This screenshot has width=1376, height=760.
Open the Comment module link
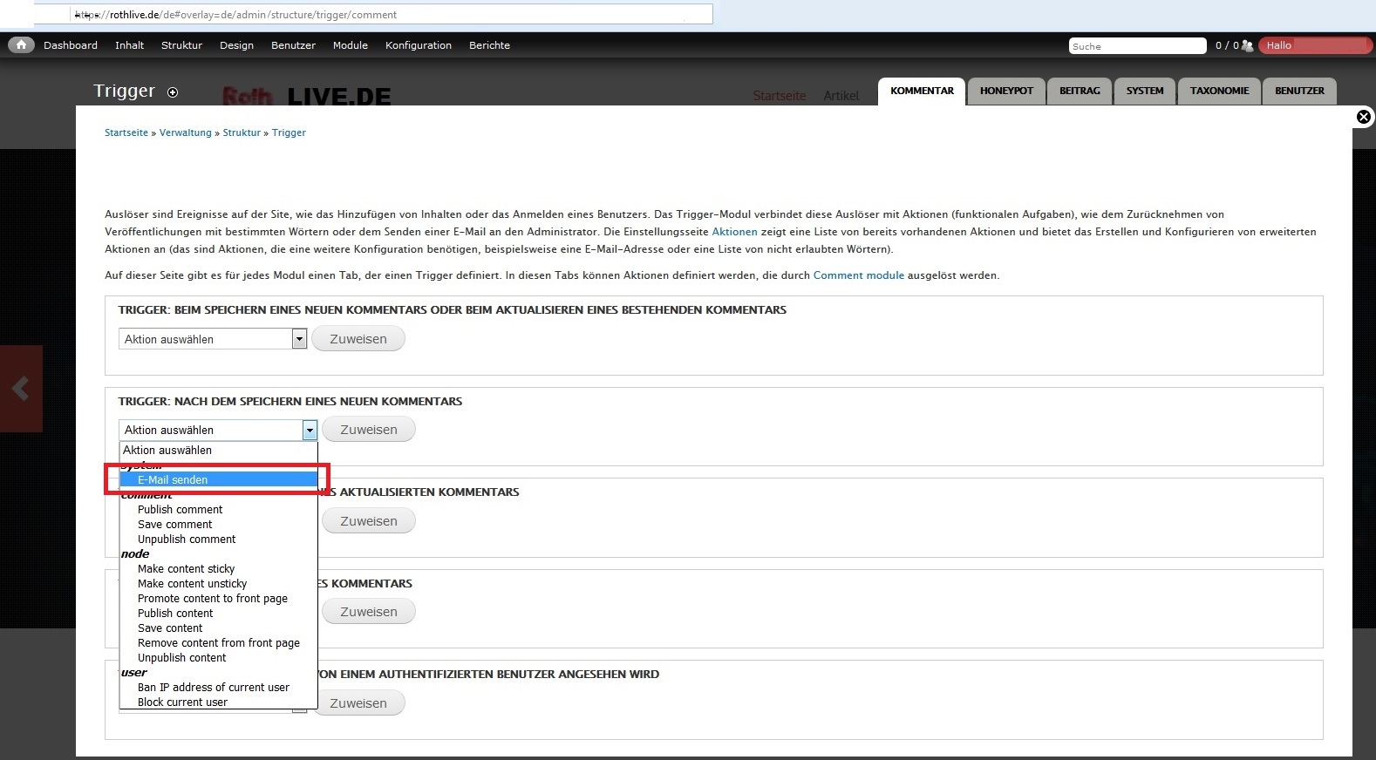[x=859, y=275]
